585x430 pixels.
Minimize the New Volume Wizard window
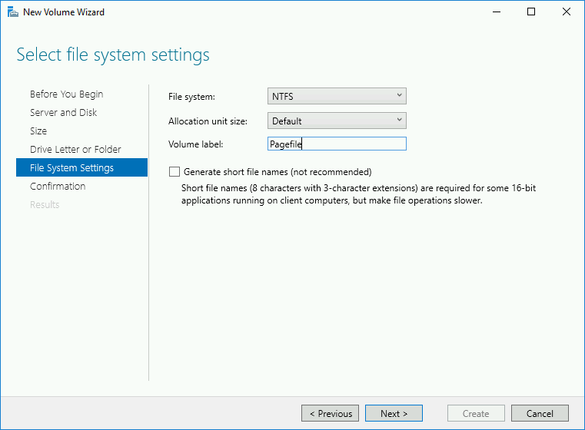(496, 12)
